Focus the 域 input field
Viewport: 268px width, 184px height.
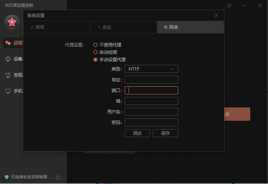[x=151, y=101]
